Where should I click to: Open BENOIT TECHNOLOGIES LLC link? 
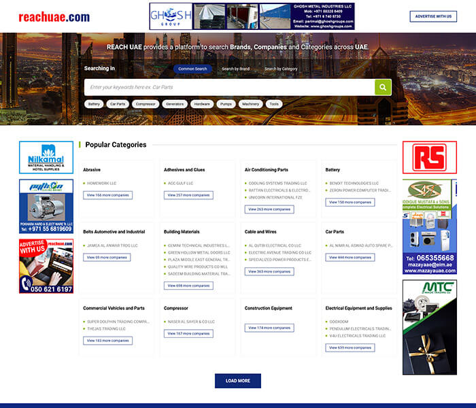pyautogui.click(x=354, y=184)
